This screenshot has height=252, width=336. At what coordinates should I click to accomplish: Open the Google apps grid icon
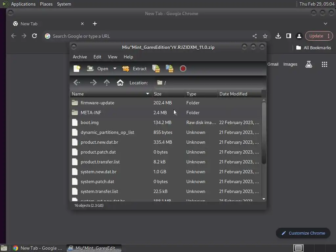pyautogui.click(x=325, y=64)
